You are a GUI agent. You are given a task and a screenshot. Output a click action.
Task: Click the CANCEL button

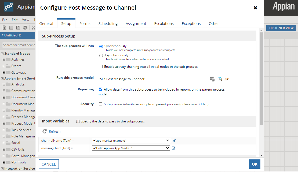(49, 164)
